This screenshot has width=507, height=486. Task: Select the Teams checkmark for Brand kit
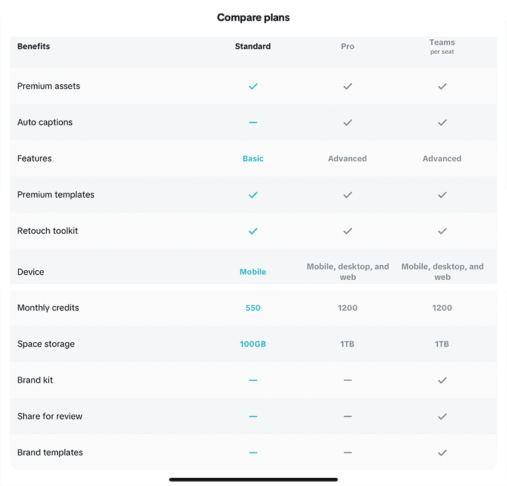pos(442,380)
